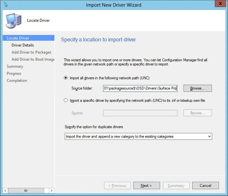Click 'Specify a location to import driver' heading
The width and height of the screenshot is (228, 196).
click(x=98, y=40)
